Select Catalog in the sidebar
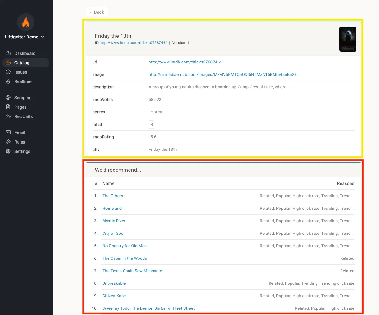379x315 pixels. click(x=26, y=63)
